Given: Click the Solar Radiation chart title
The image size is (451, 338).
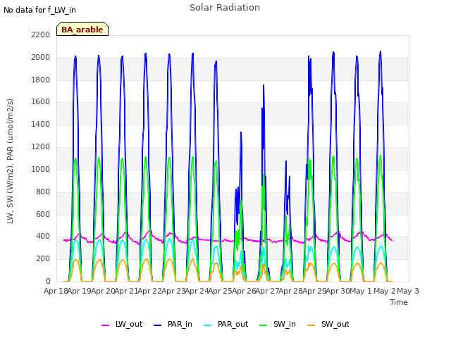Looking at the screenshot, I should tap(225, 8).
